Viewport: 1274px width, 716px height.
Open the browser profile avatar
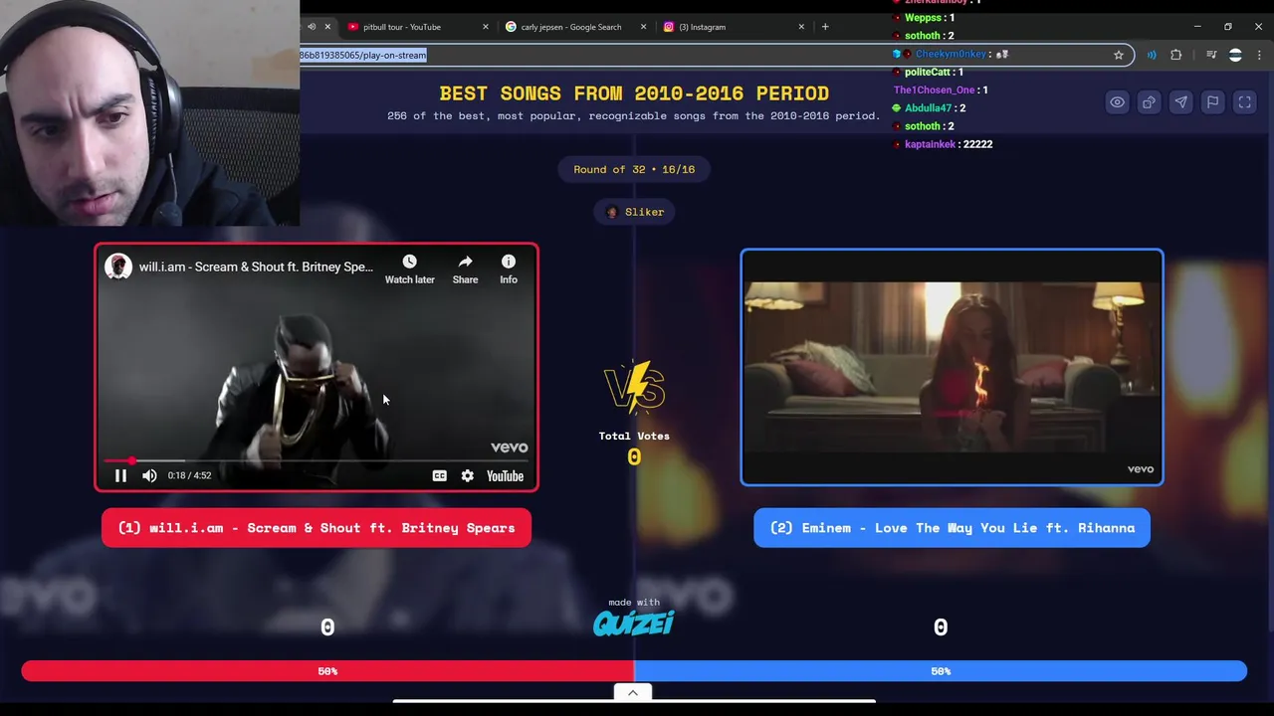(1235, 55)
